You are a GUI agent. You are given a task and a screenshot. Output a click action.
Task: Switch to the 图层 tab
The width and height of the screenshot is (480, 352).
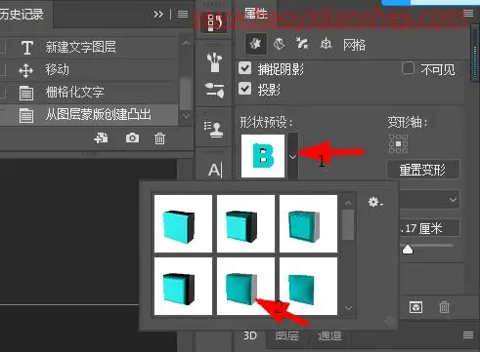point(287,335)
